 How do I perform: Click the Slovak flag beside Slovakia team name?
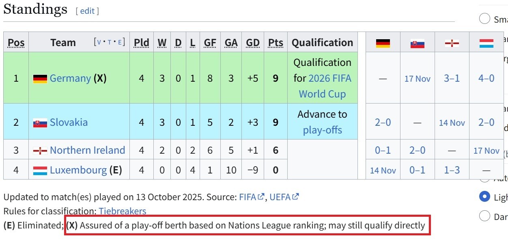point(40,123)
